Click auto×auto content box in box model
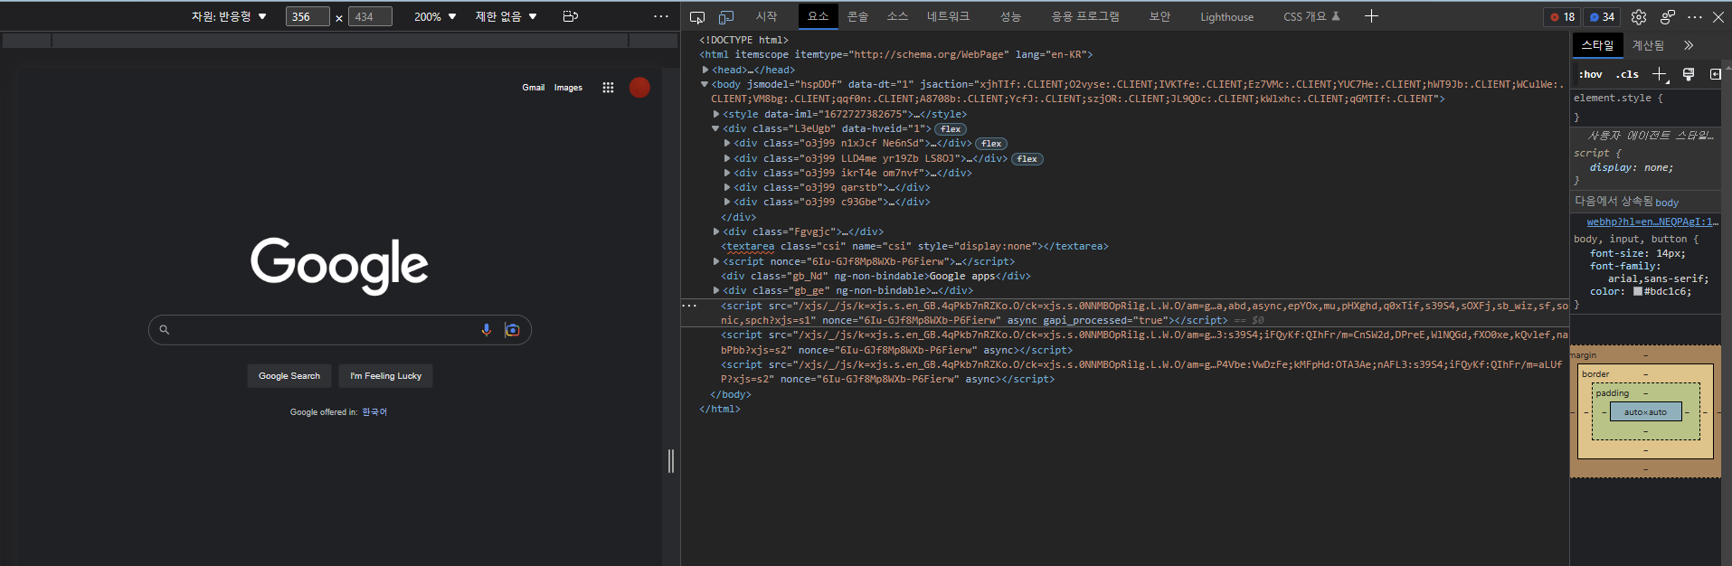Screen dimensions: 1732x566 click(x=1645, y=411)
